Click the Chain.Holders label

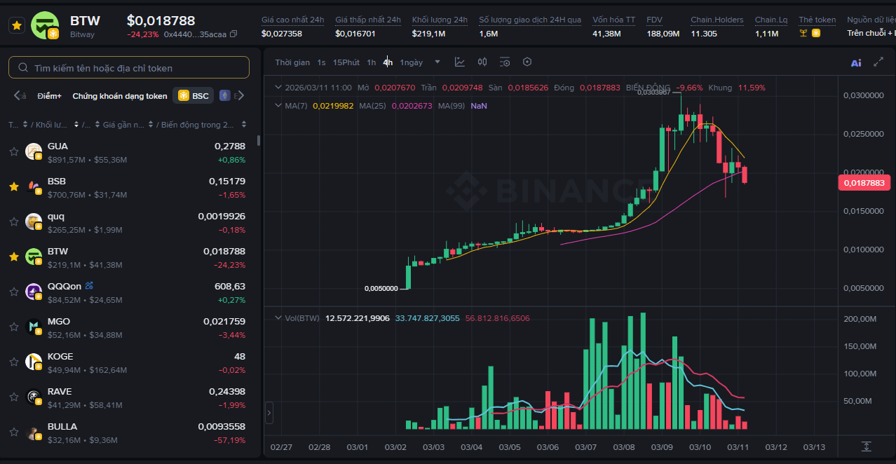[x=717, y=20]
